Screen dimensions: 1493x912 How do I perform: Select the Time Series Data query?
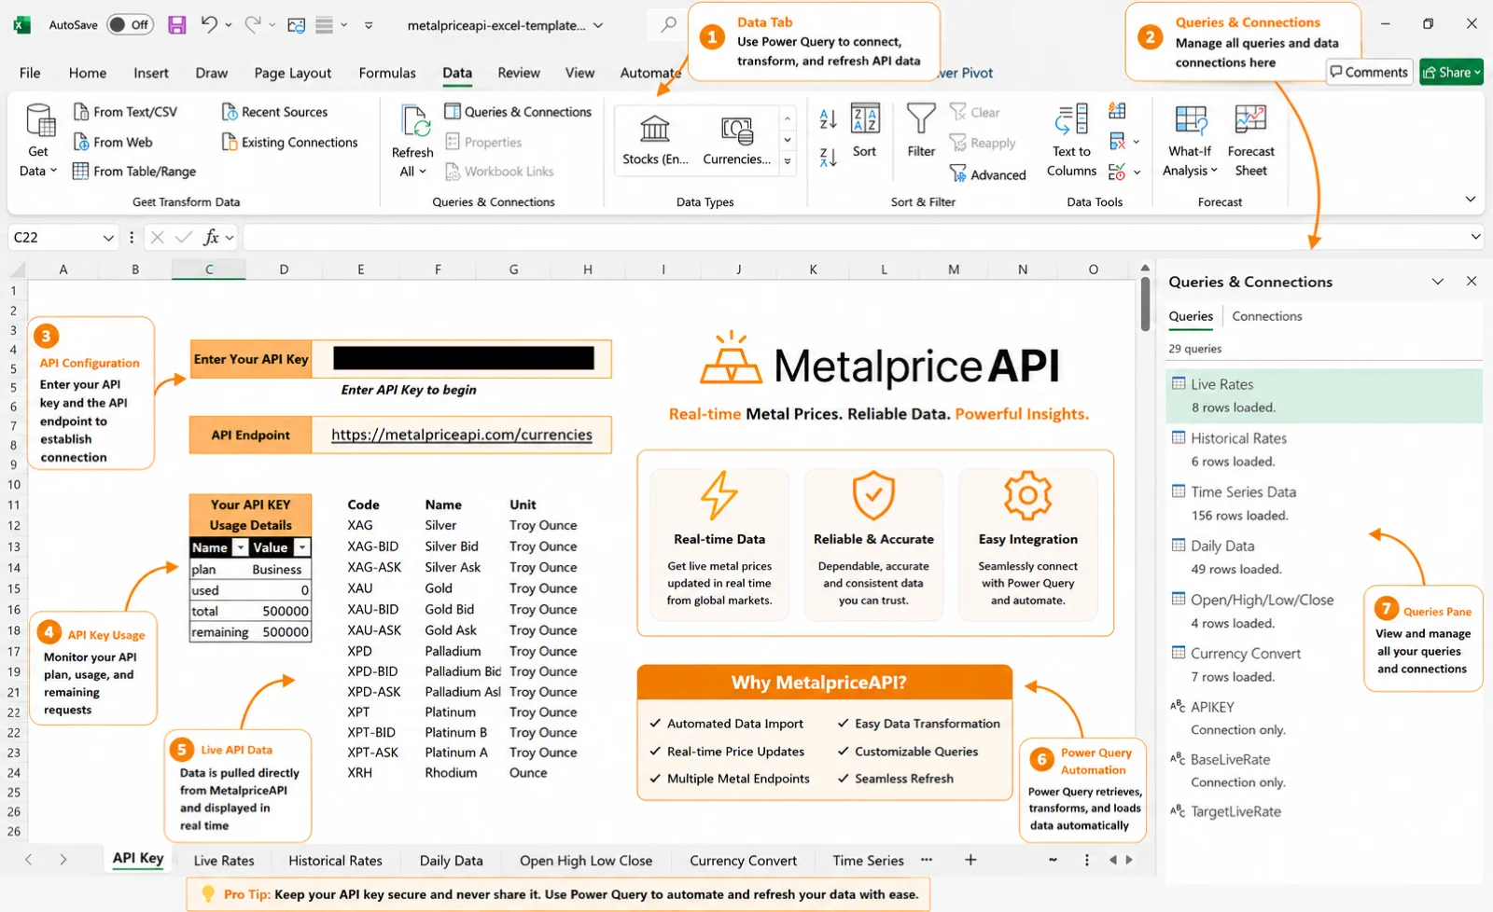coord(1324,503)
